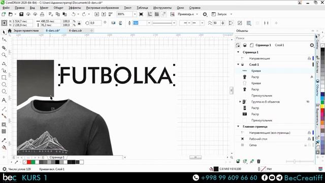Viewport: 325px width, 183px height.
Task: Select the Rectangle tool
Action: tap(4, 78)
